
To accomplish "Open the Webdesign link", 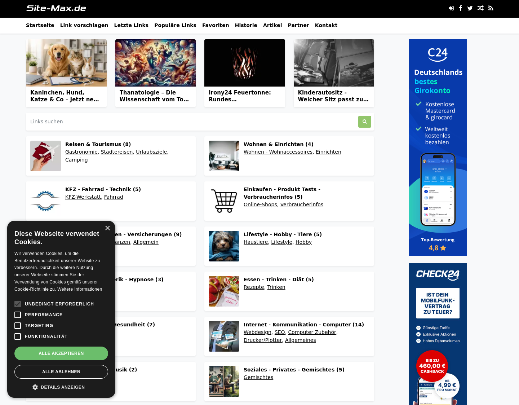I will (257, 332).
